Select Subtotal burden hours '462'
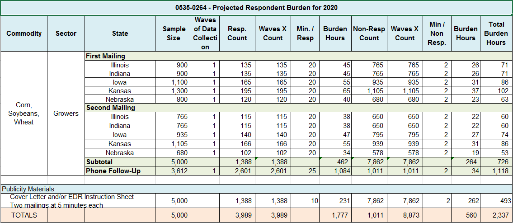513x223 pixels. pyautogui.click(x=335, y=162)
